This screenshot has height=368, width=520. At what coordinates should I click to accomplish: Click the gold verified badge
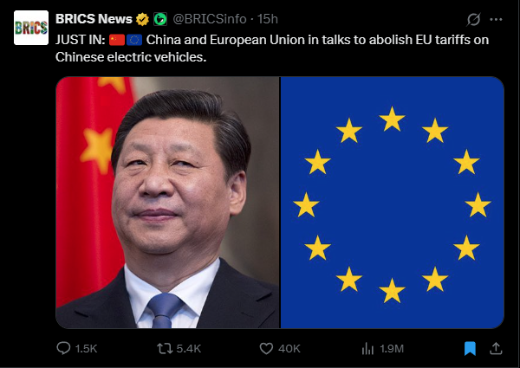click(x=142, y=19)
